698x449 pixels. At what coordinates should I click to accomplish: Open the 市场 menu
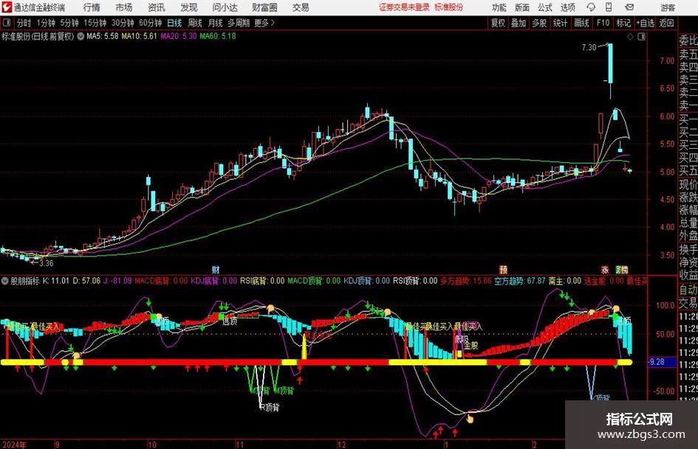(124, 7)
